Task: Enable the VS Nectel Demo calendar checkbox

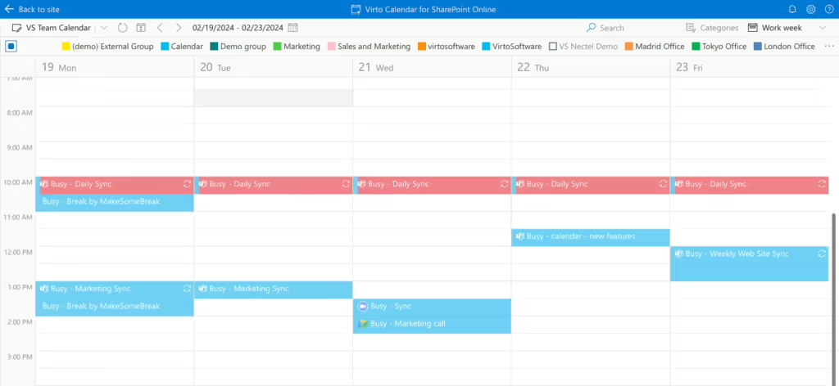Action: point(553,47)
